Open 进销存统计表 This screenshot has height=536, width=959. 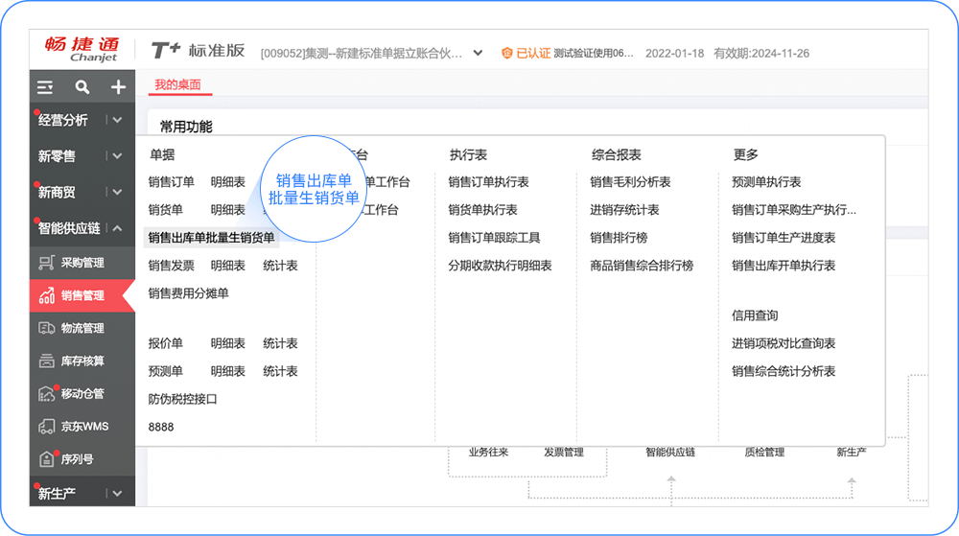624,210
